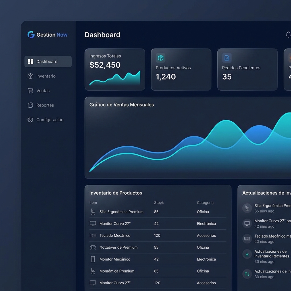Image resolution: width=291 pixels, height=291 pixels.
Task: Click the Inventario de Productos panel title
Action: coord(115,193)
